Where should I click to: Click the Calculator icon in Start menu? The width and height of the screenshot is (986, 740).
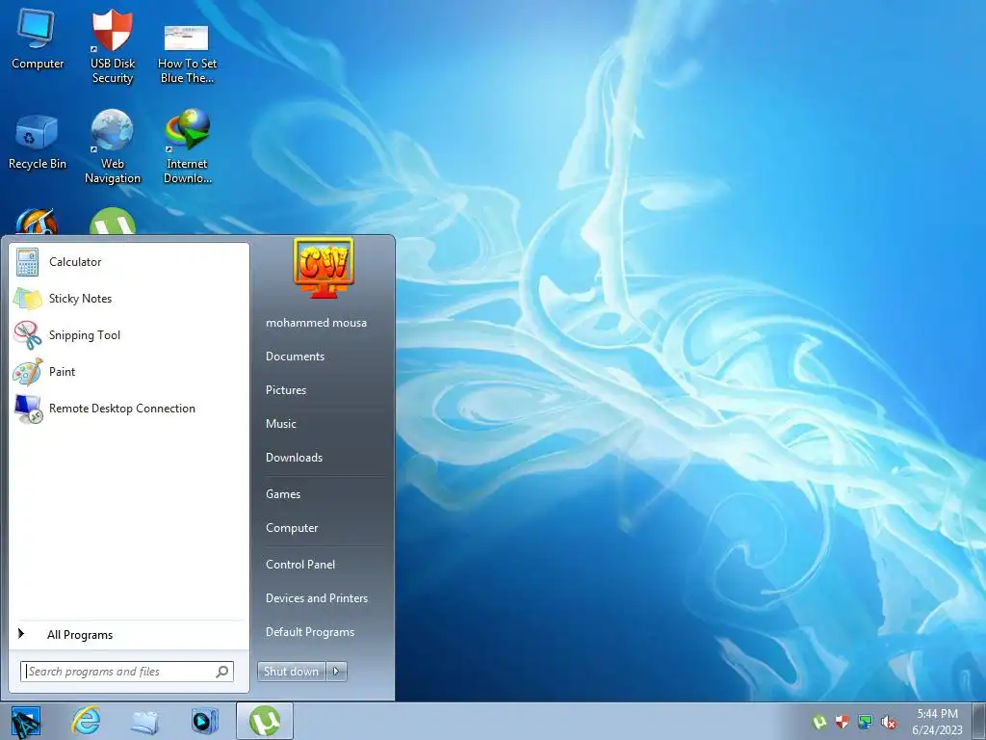pyautogui.click(x=27, y=262)
